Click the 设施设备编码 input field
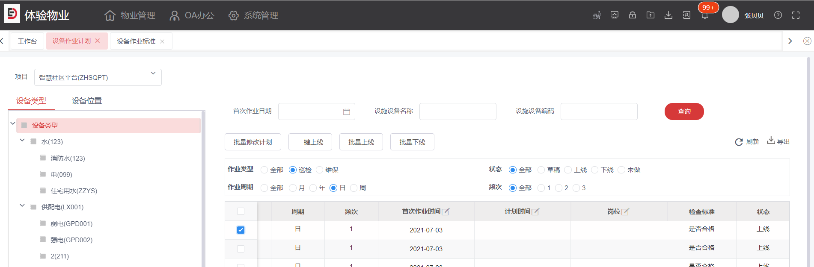Screen dimensions: 814x267 [x=599, y=111]
